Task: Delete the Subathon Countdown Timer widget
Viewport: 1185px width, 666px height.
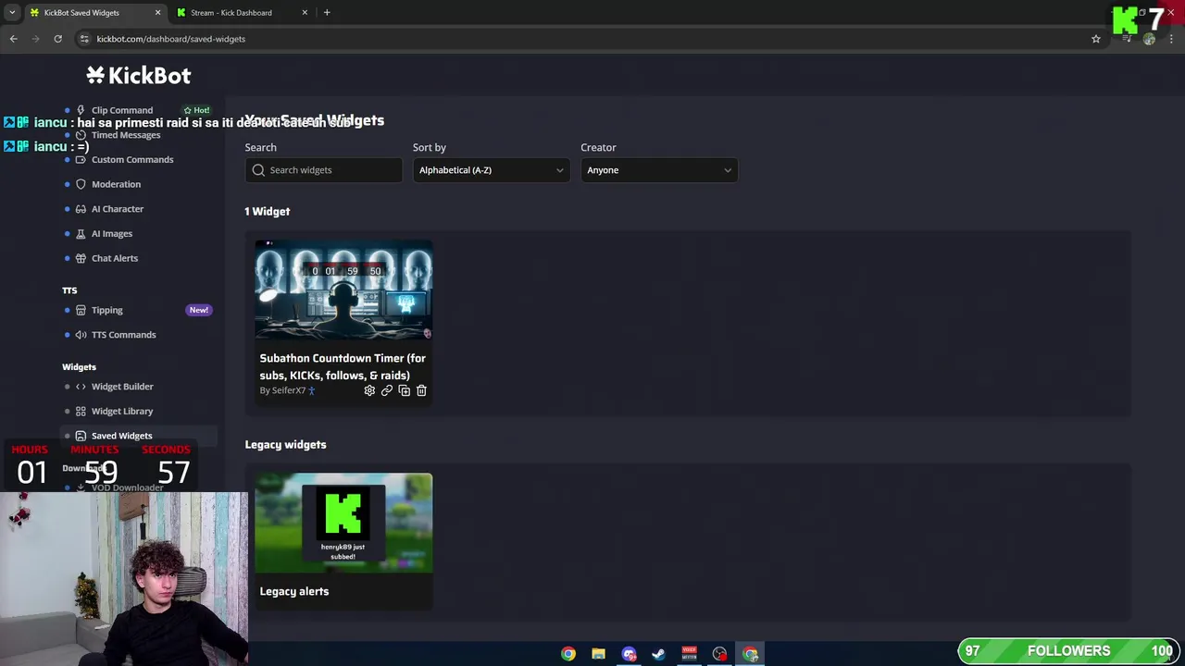Action: [421, 390]
